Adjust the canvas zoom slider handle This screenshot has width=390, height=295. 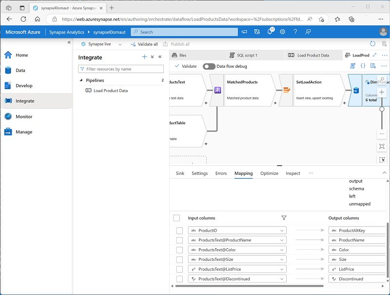pyautogui.click(x=382, y=109)
